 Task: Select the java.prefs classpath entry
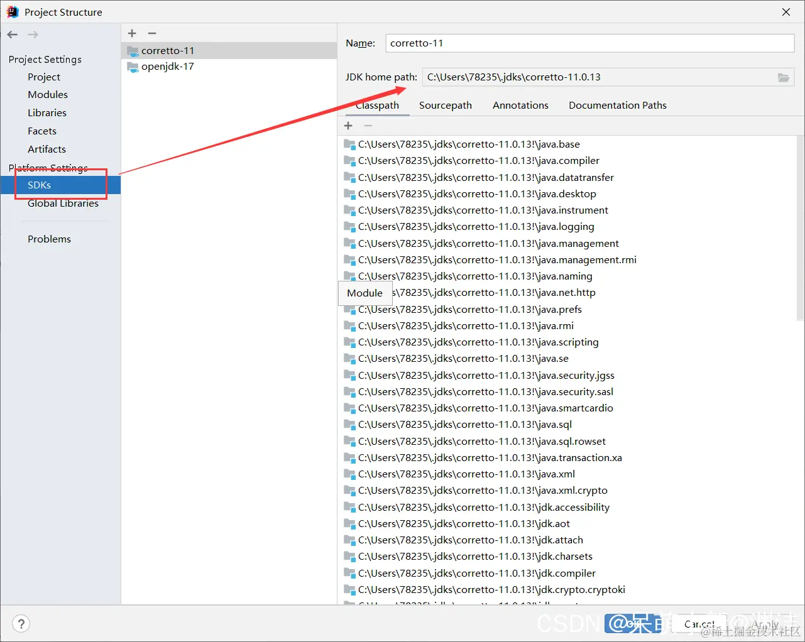tap(470, 309)
